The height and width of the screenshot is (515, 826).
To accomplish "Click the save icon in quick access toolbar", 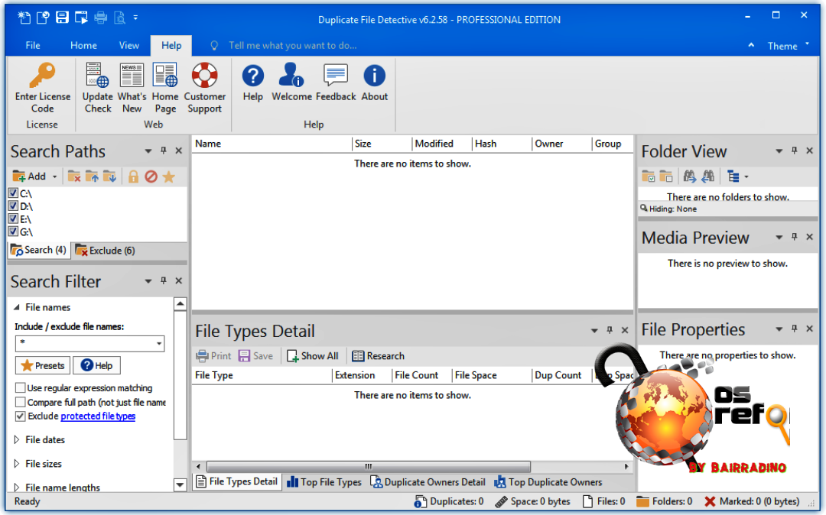I will pos(62,18).
